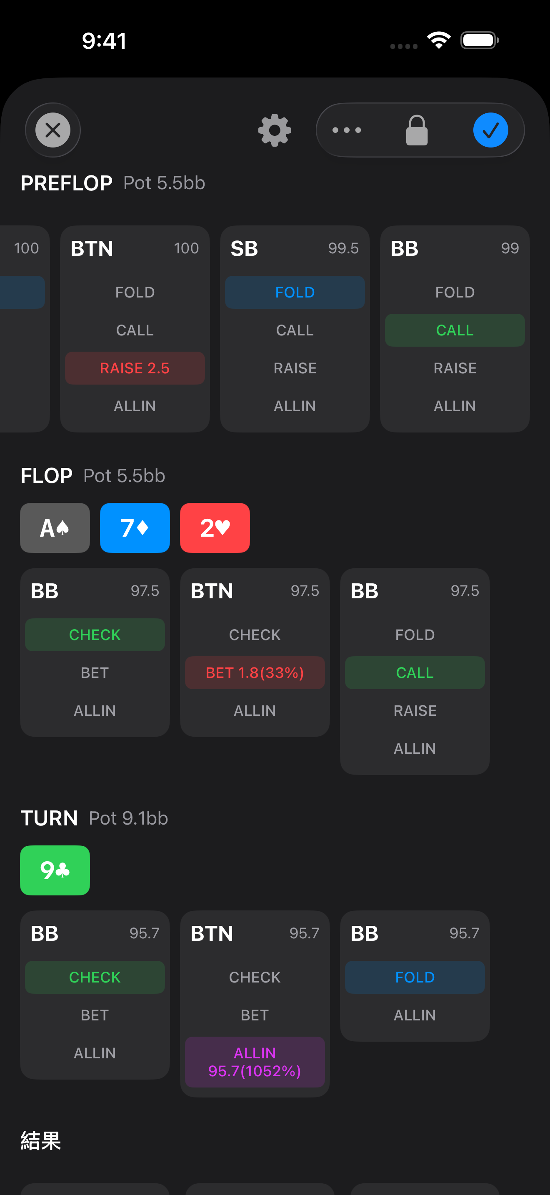Tap the PREFLOP section heading
The height and width of the screenshot is (1195, 550).
point(66,183)
